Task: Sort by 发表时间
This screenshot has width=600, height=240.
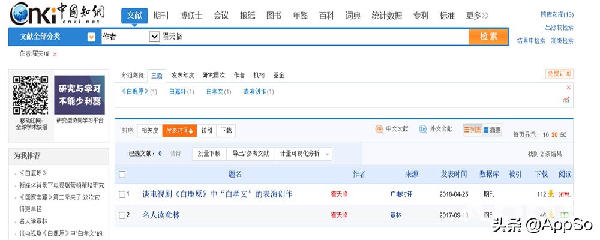Action: point(179,131)
